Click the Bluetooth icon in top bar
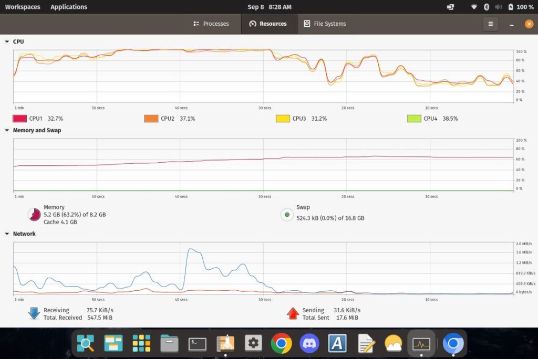538x359 pixels. pos(486,7)
